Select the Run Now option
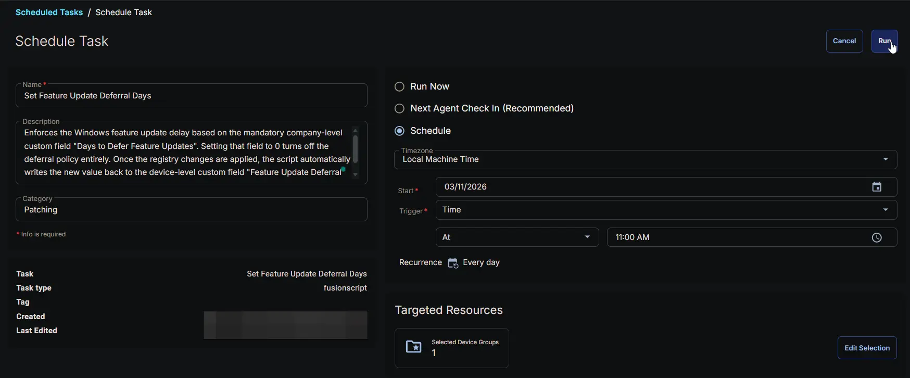This screenshot has height=378, width=910. pos(400,86)
